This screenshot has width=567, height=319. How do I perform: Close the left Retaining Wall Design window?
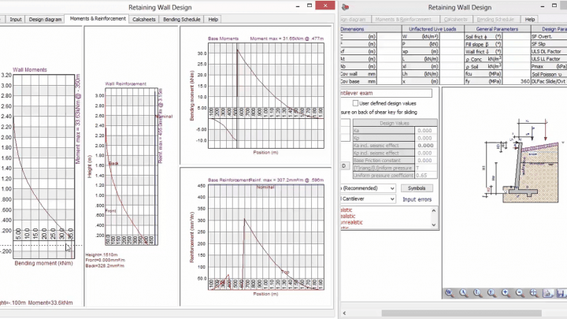325,5
